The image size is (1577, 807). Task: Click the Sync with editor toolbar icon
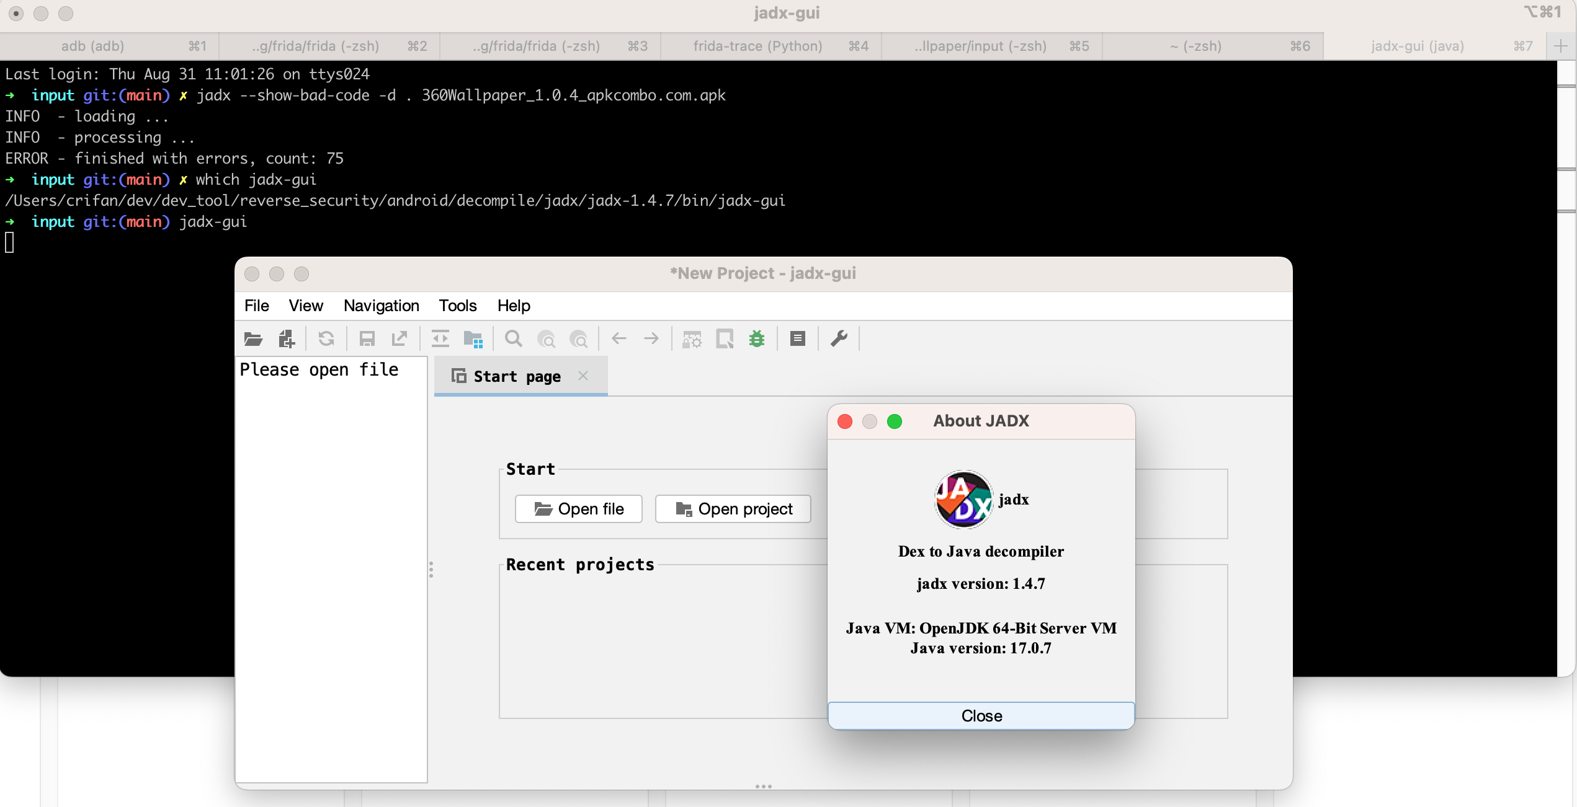[x=440, y=339]
